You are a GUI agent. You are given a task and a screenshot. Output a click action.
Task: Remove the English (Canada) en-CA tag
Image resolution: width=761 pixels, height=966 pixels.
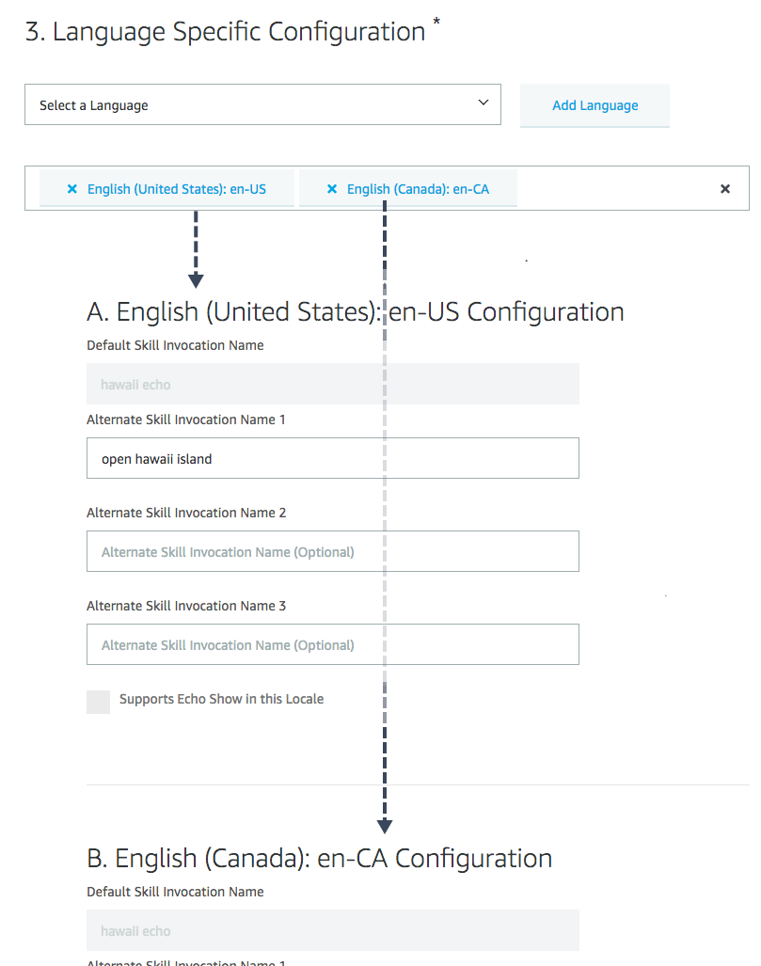tap(332, 189)
